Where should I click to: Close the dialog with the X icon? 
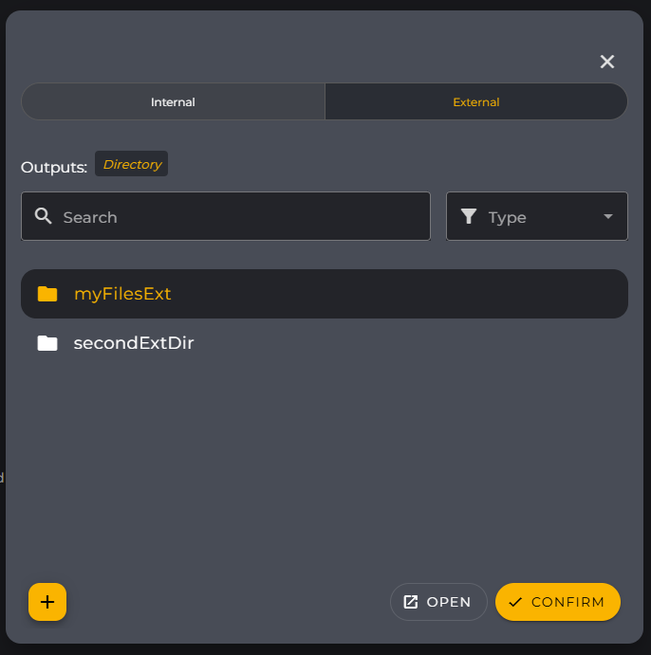tap(607, 62)
